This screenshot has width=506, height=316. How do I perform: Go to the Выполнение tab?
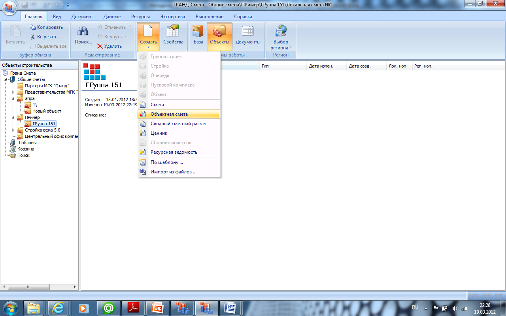210,17
